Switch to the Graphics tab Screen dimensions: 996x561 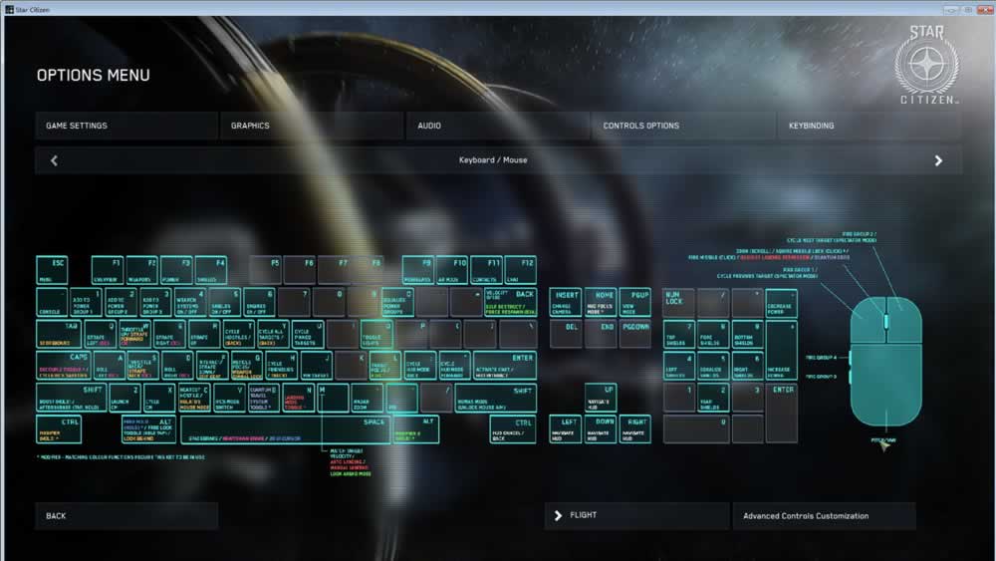point(312,126)
